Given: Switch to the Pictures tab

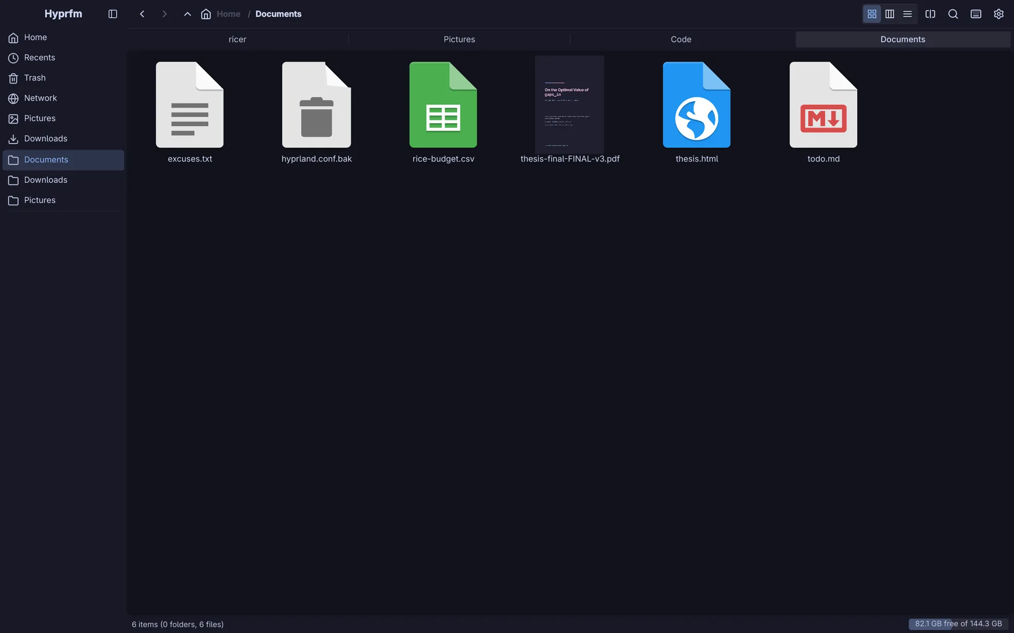Looking at the screenshot, I should [459, 39].
